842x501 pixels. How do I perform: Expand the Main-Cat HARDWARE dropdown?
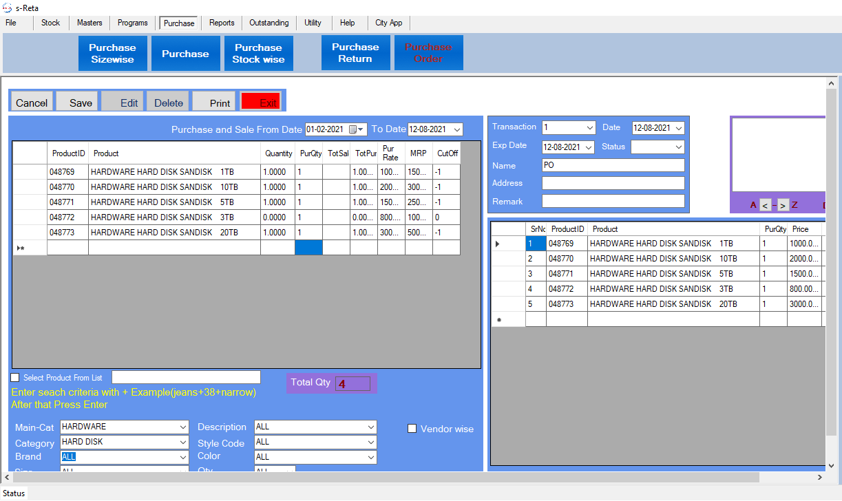pyautogui.click(x=182, y=427)
